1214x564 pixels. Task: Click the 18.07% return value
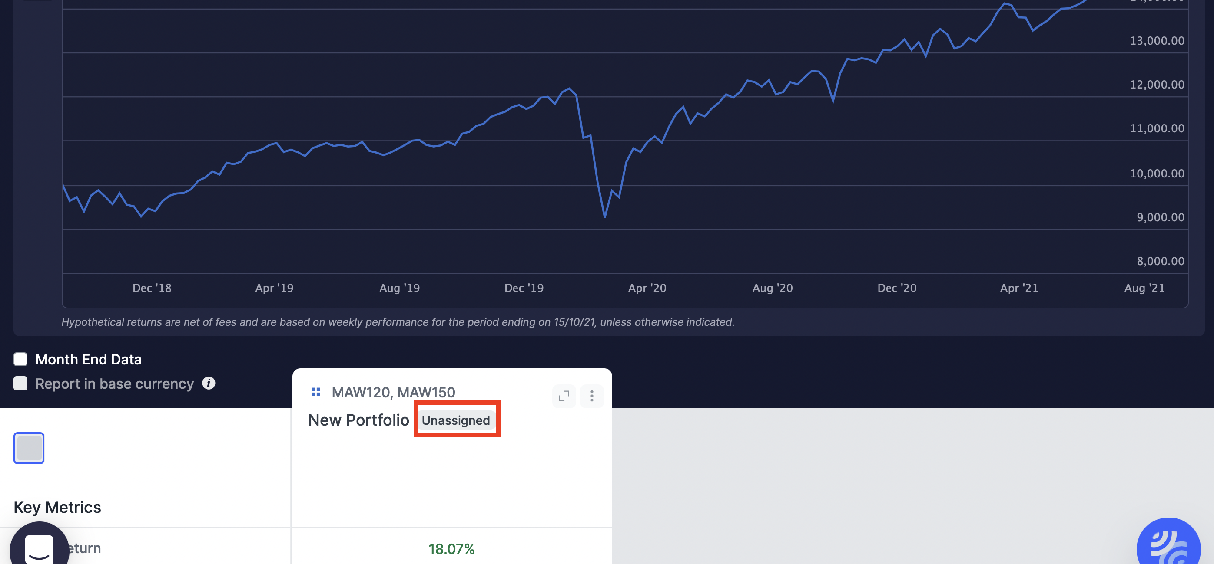coord(451,548)
